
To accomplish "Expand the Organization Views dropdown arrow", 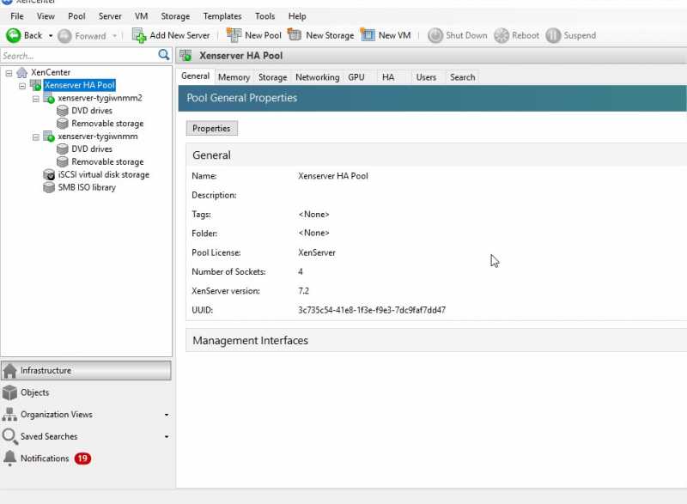I will (x=167, y=415).
